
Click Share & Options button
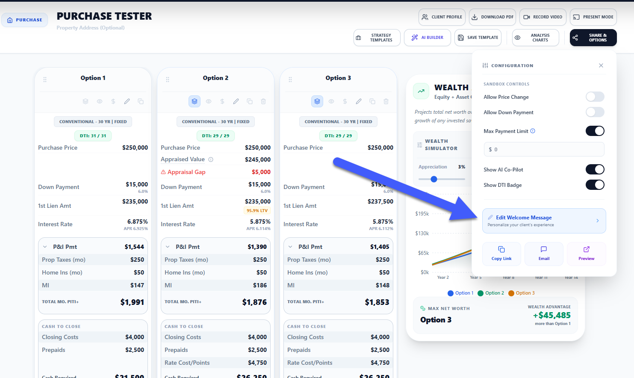[x=593, y=38]
